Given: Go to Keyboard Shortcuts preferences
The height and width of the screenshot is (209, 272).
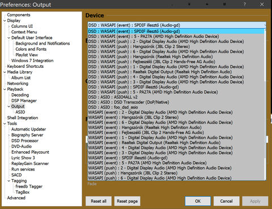Looking at the screenshot, I should pos(25,66).
